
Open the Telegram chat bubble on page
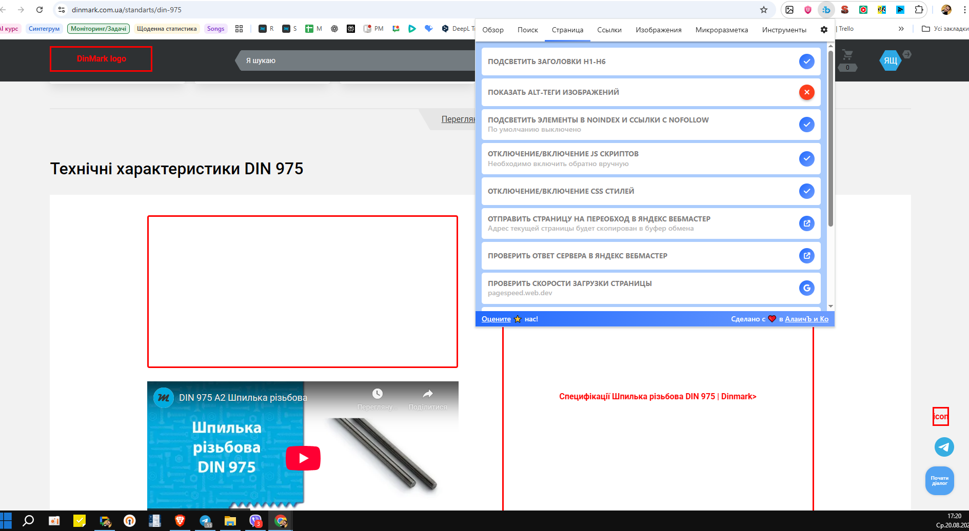944,447
